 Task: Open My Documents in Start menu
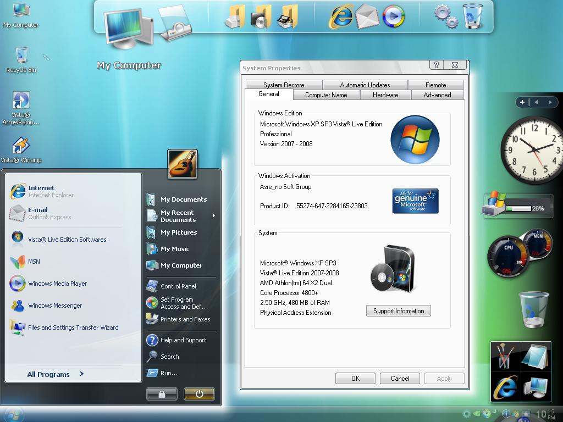[176, 199]
